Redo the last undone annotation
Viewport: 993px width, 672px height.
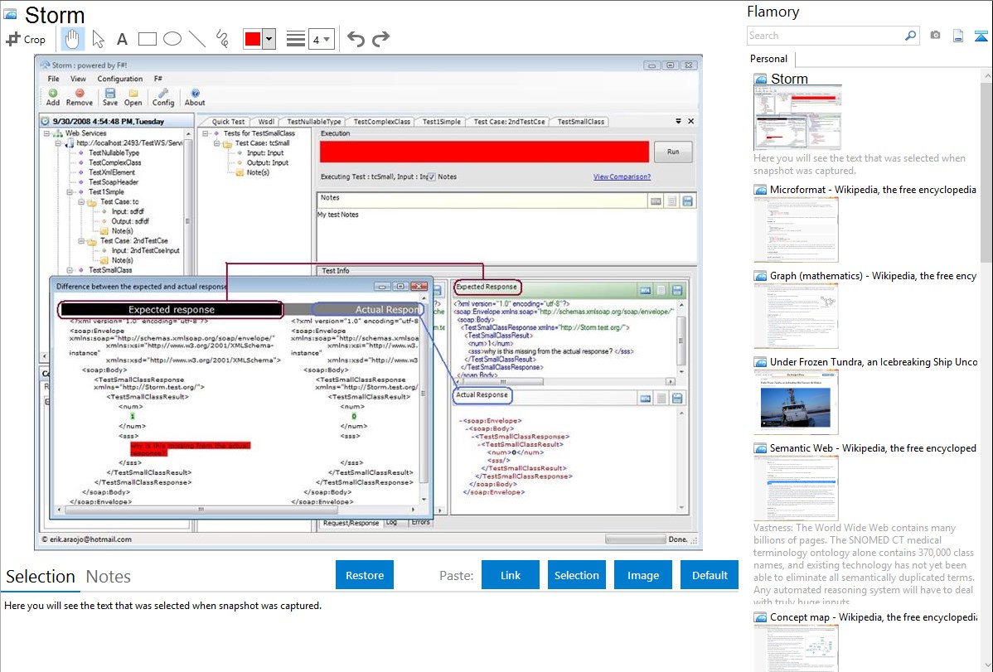[380, 39]
